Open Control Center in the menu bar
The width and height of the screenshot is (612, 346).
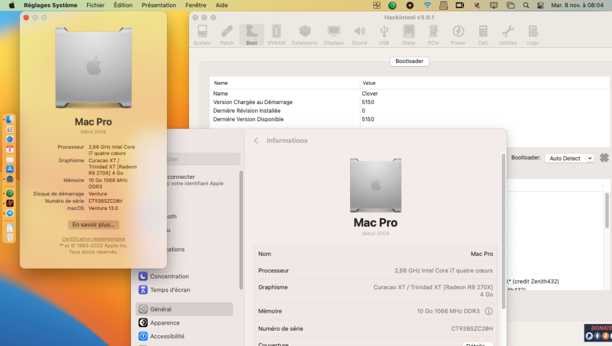(540, 5)
